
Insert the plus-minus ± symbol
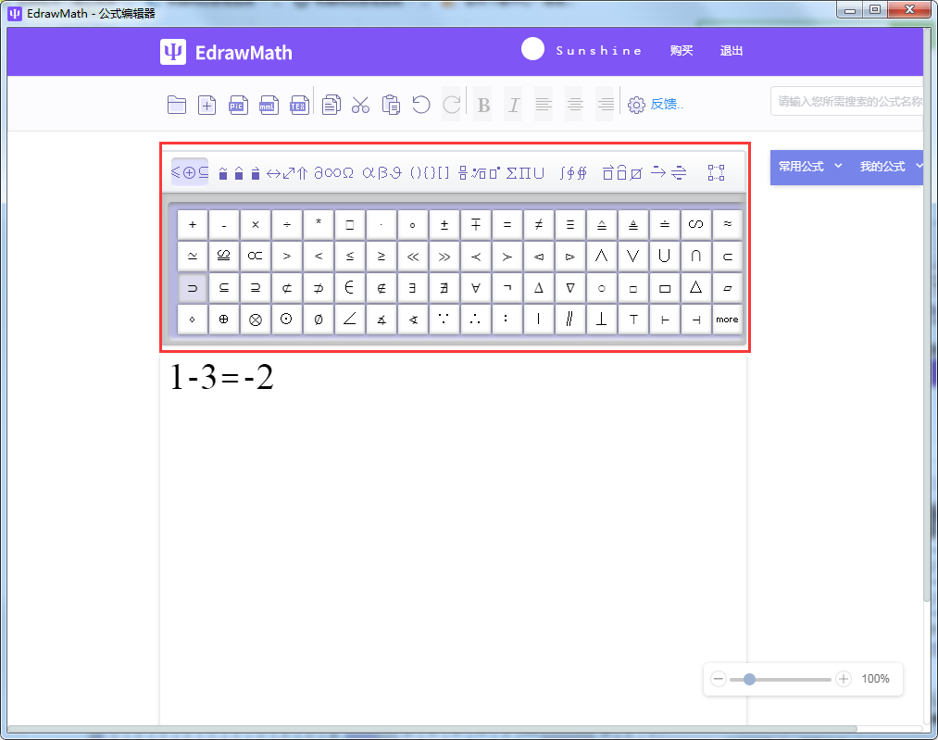pos(444,225)
